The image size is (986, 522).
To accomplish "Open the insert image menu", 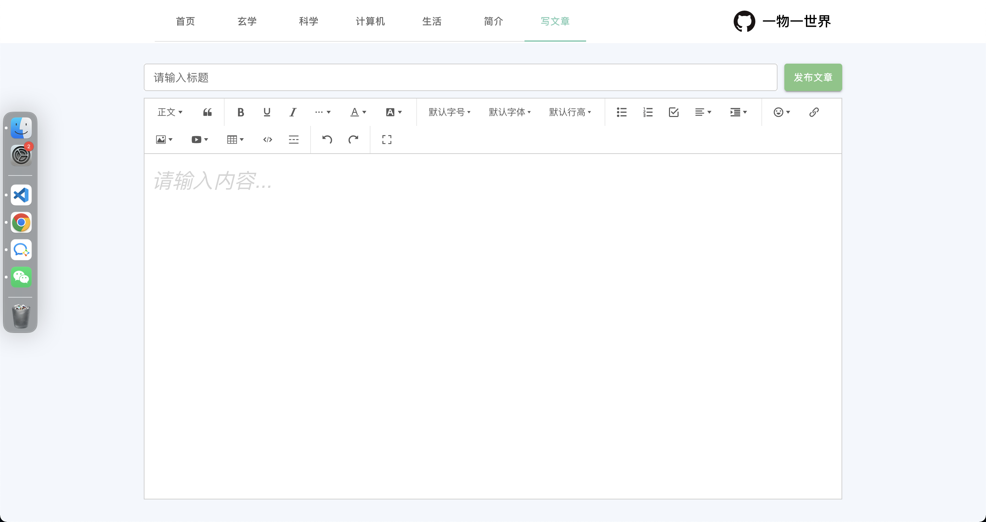I will click(x=164, y=140).
